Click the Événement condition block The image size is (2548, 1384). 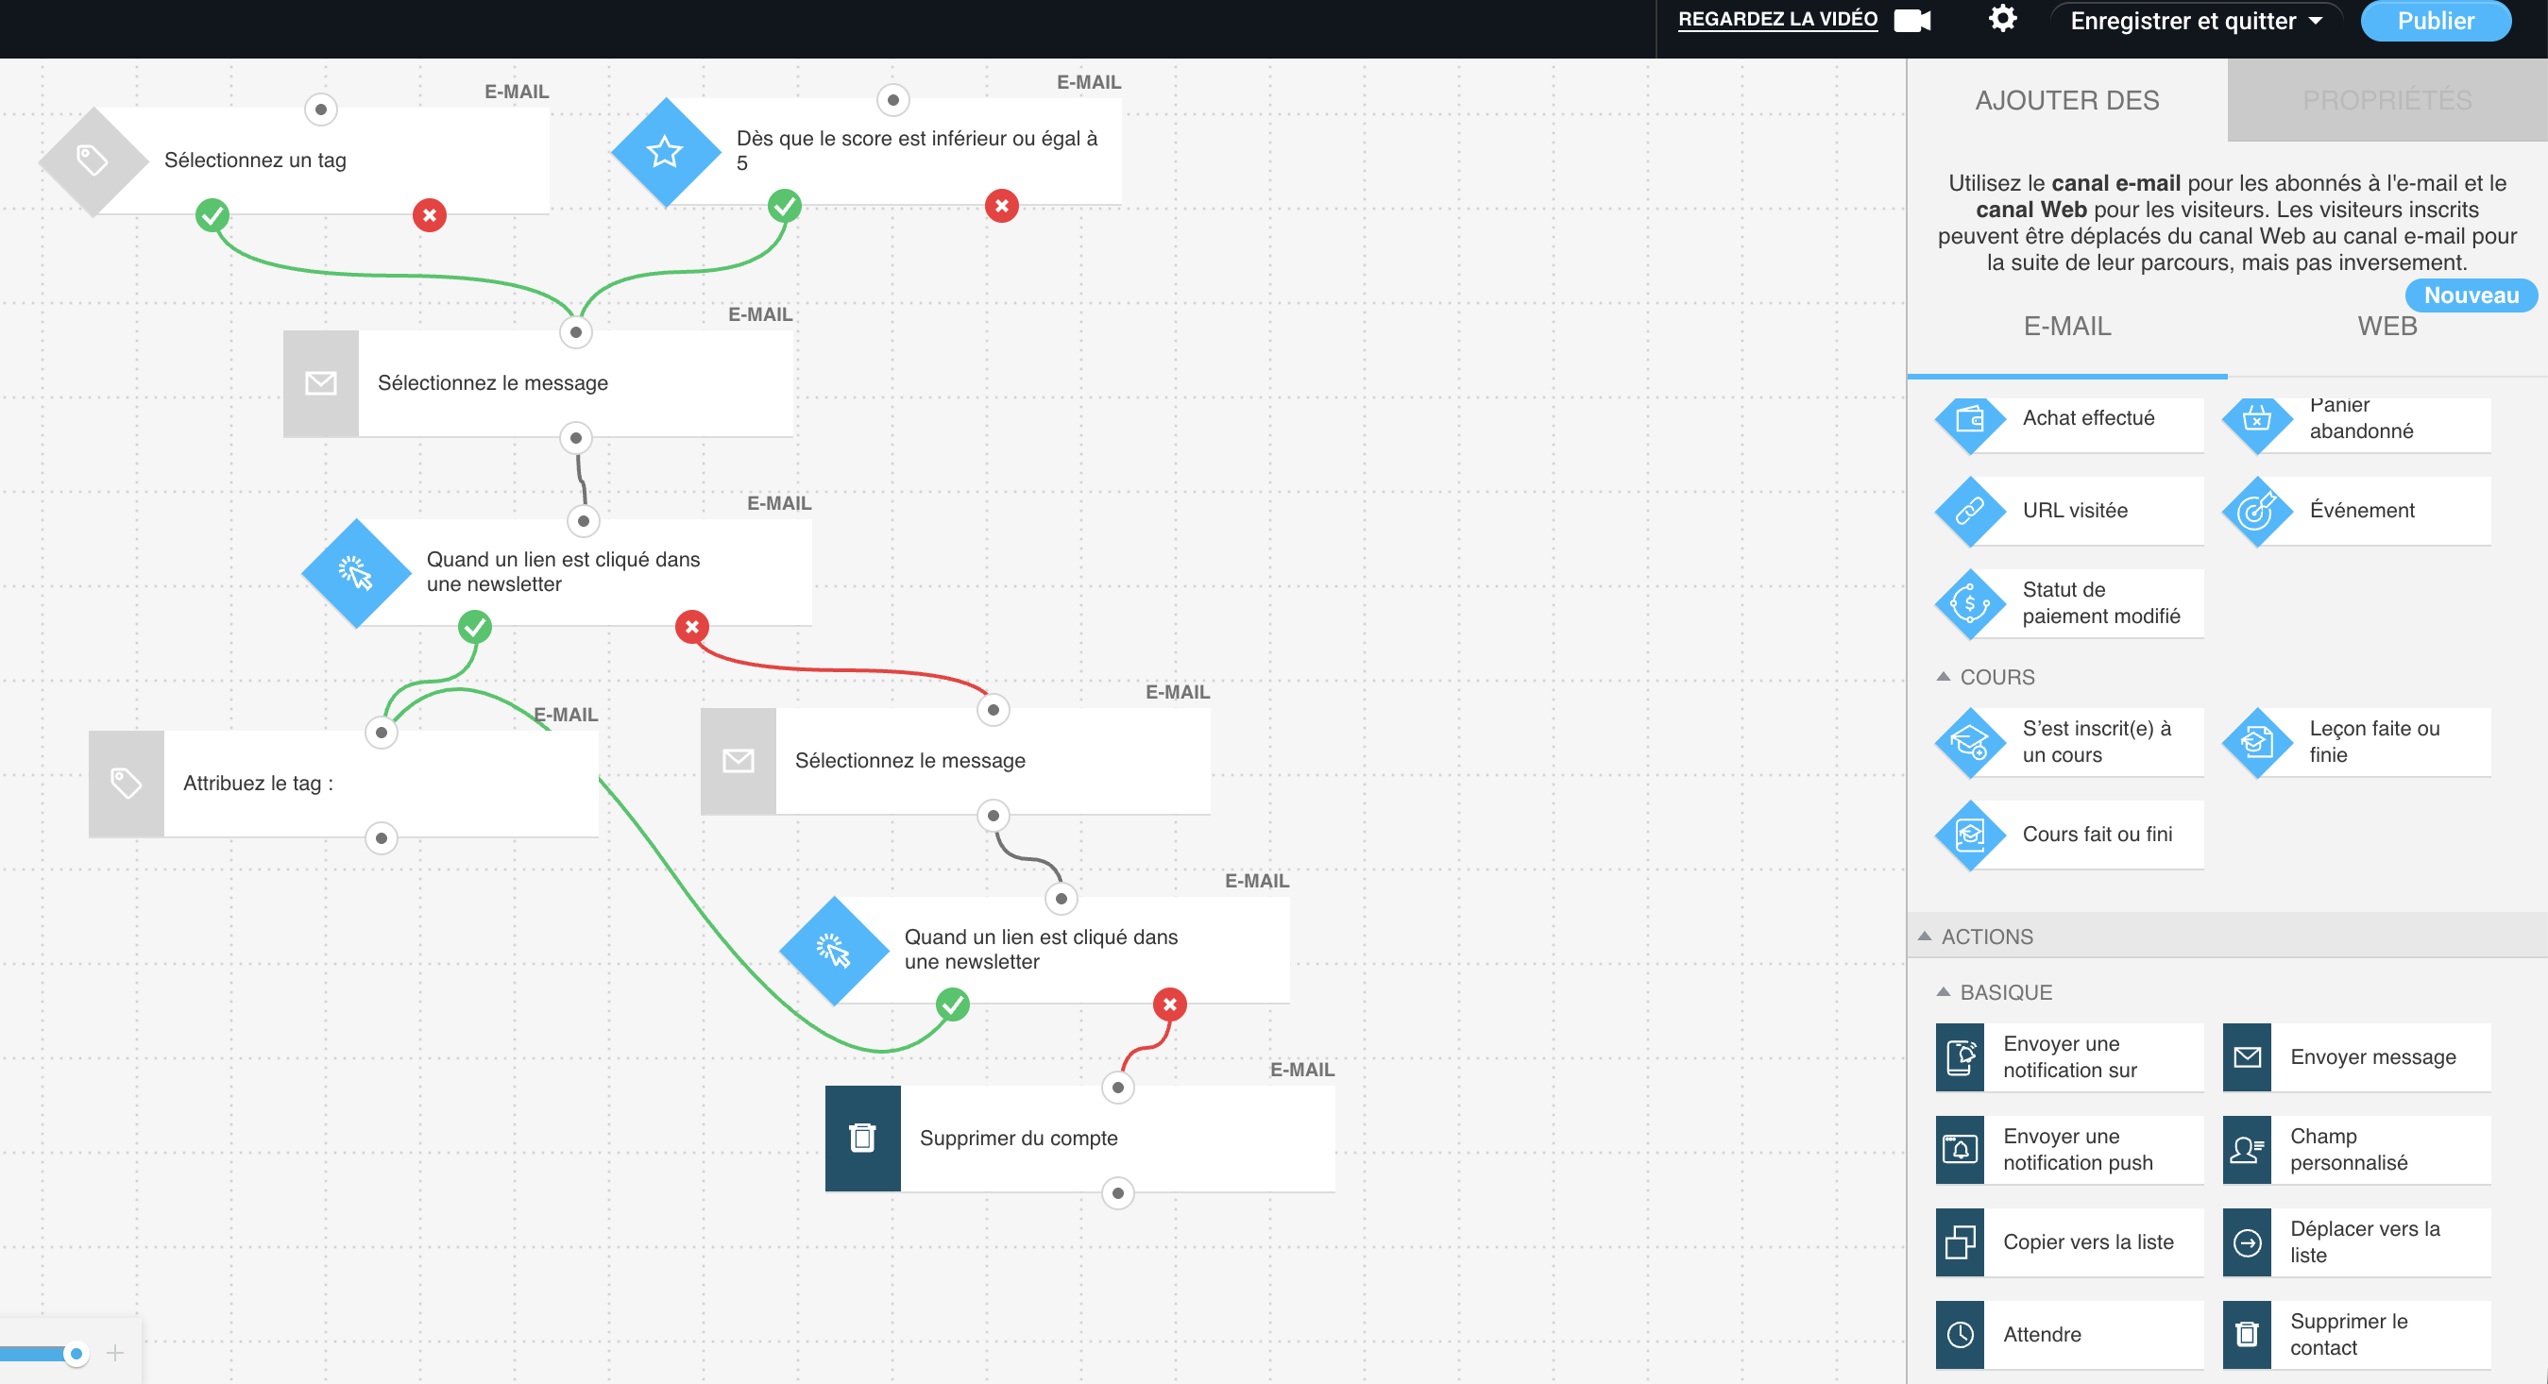point(2360,511)
